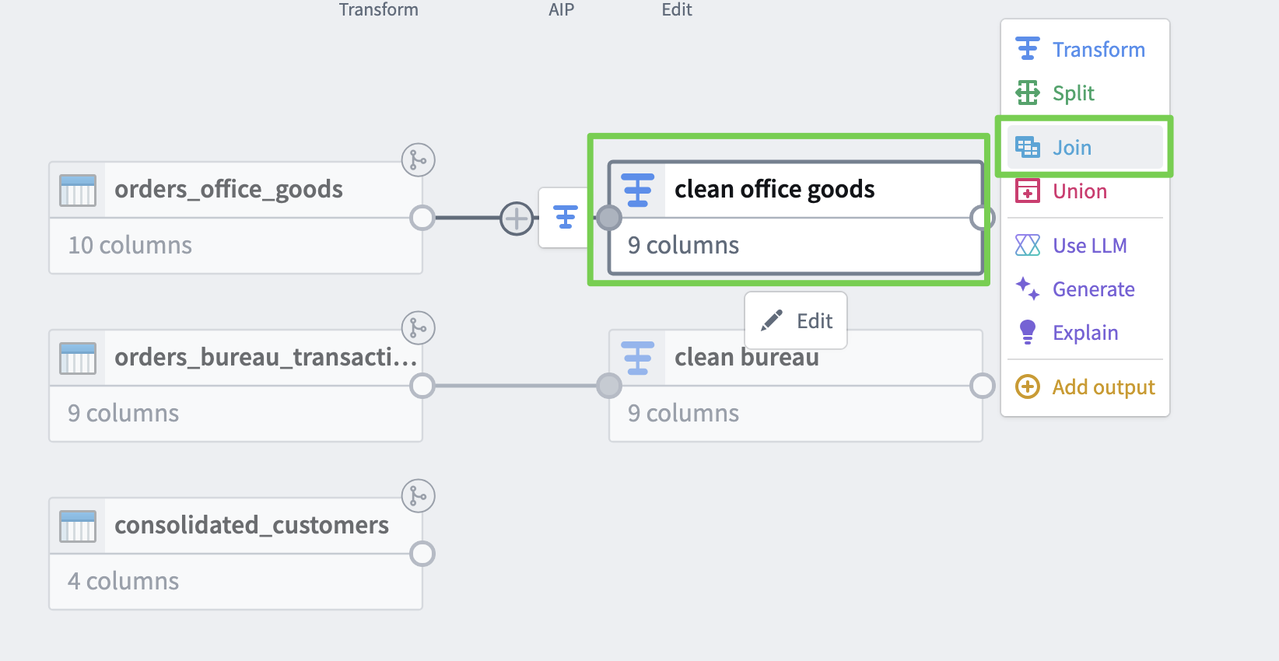Click branch icon on consolidated_customers node
Viewport: 1279px width, 661px height.
coord(419,496)
